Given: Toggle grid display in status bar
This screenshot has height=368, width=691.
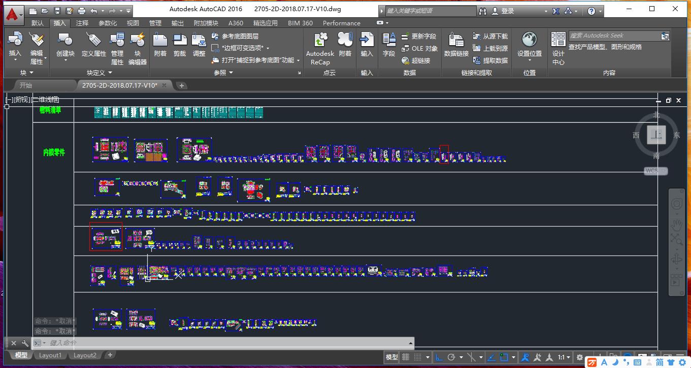Looking at the screenshot, I should [406, 357].
